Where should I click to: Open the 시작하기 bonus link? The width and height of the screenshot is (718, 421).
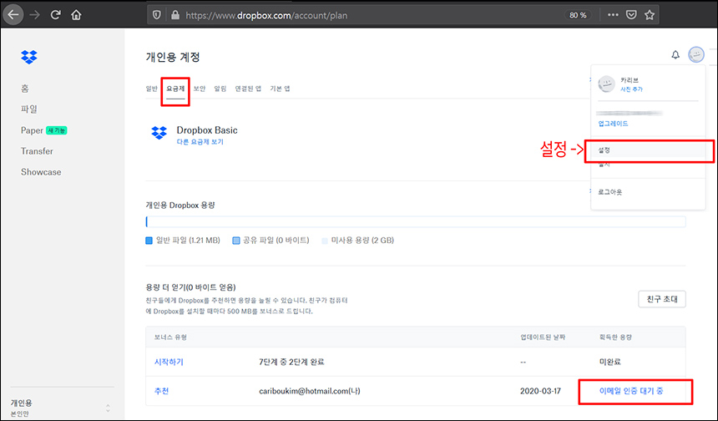click(169, 362)
